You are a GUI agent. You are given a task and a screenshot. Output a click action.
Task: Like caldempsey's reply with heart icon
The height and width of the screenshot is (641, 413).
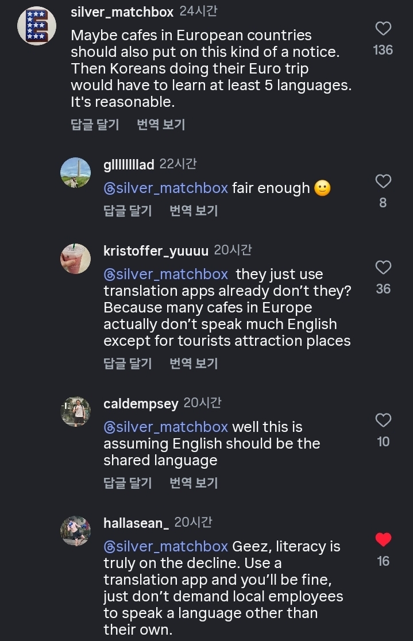point(383,420)
